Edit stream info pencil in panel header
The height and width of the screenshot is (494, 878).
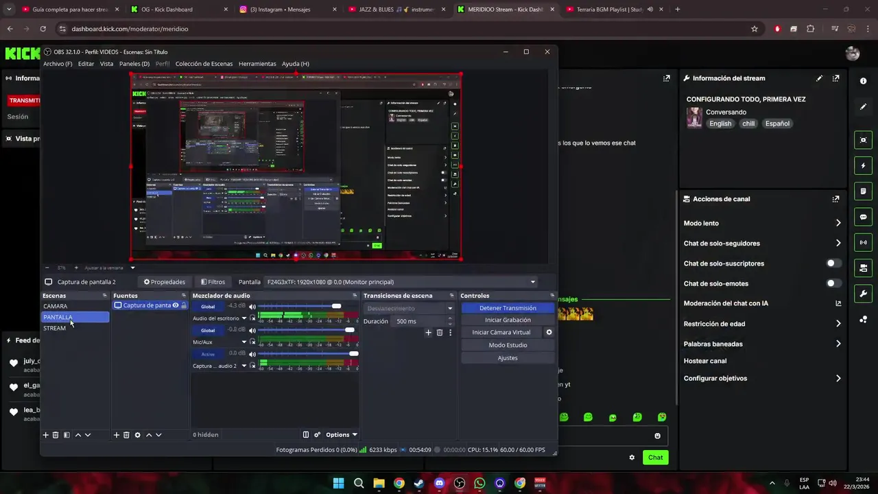[x=819, y=78]
